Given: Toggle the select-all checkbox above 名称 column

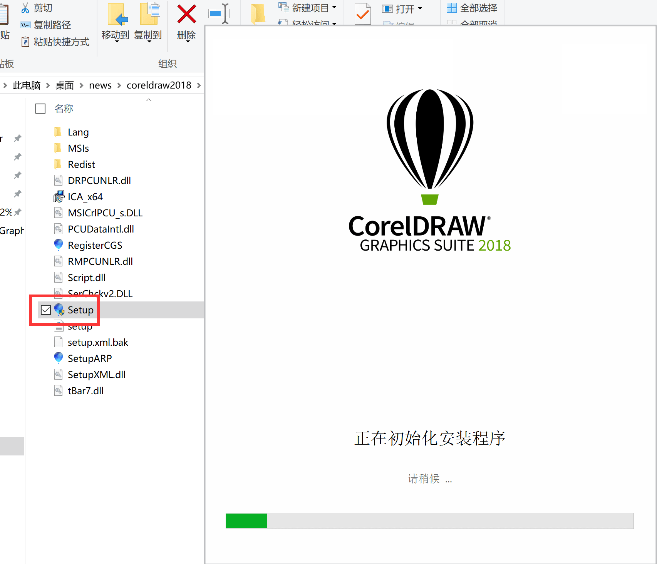Looking at the screenshot, I should [x=40, y=109].
